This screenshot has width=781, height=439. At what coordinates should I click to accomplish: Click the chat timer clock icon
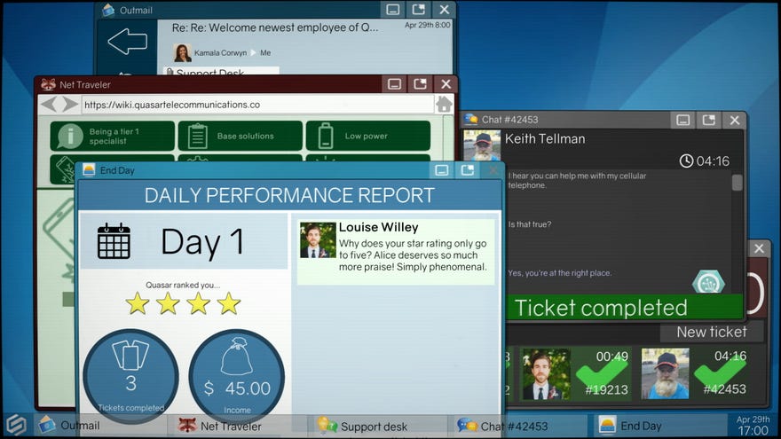pos(686,161)
